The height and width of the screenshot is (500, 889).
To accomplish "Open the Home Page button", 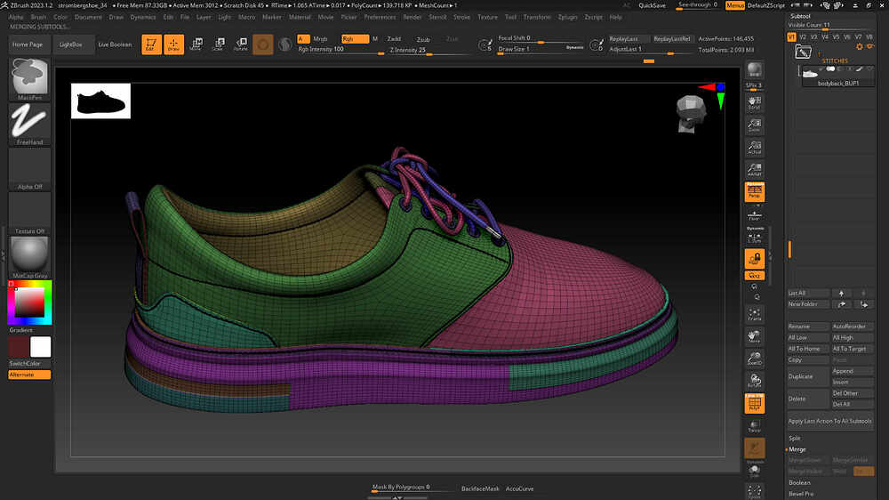I will click(28, 44).
